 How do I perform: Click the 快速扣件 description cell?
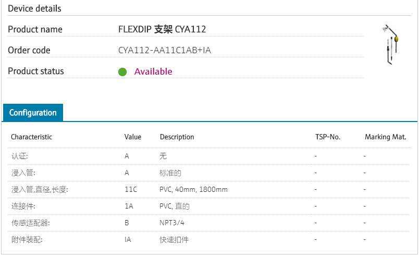pos(174,239)
